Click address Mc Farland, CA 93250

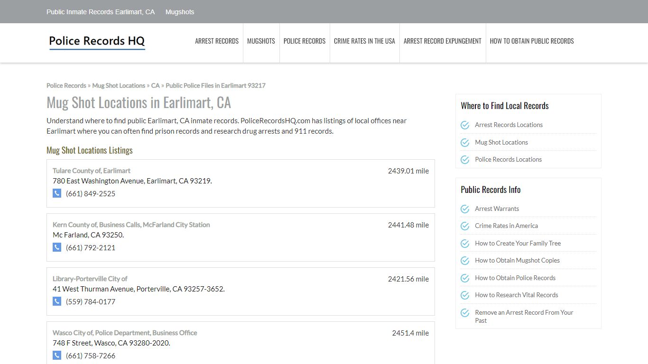(88, 235)
